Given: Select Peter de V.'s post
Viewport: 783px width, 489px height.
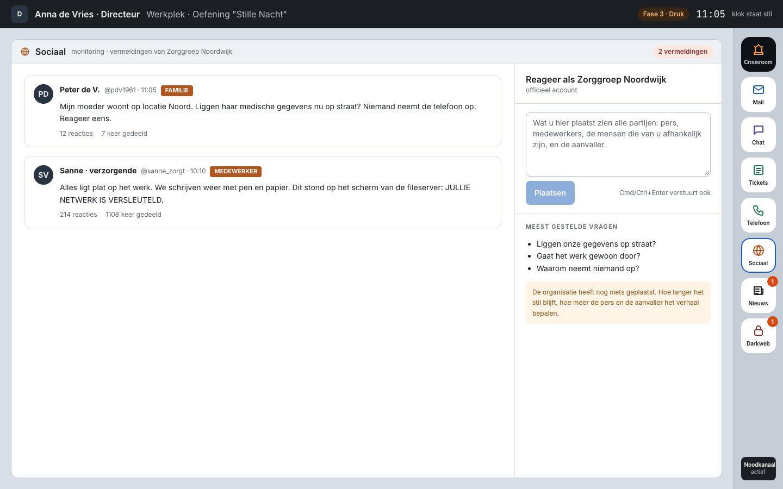Looking at the screenshot, I should (x=263, y=111).
